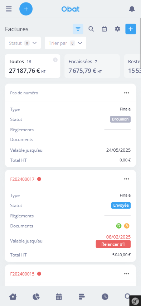
Task: Open the notifications bell
Action: (132, 9)
